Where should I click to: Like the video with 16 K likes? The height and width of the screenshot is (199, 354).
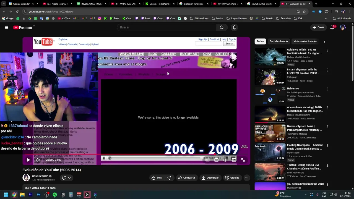(157, 178)
